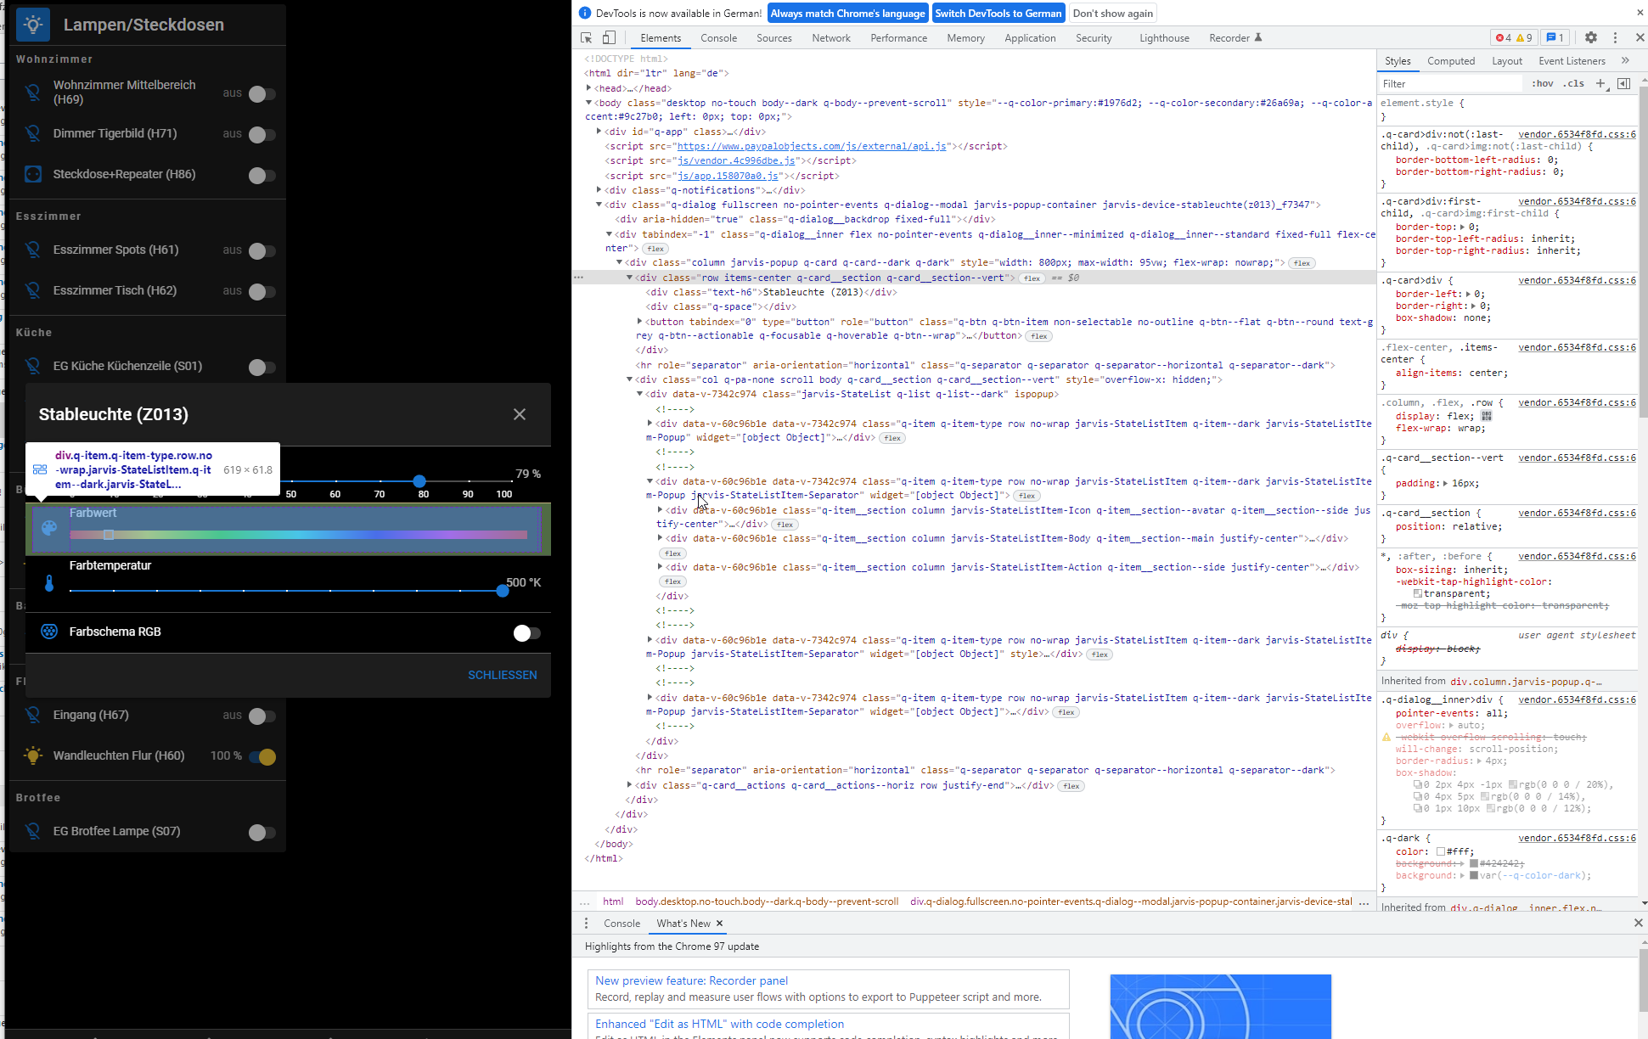Toggle the :hov element state button
The height and width of the screenshot is (1039, 1648).
click(1542, 83)
